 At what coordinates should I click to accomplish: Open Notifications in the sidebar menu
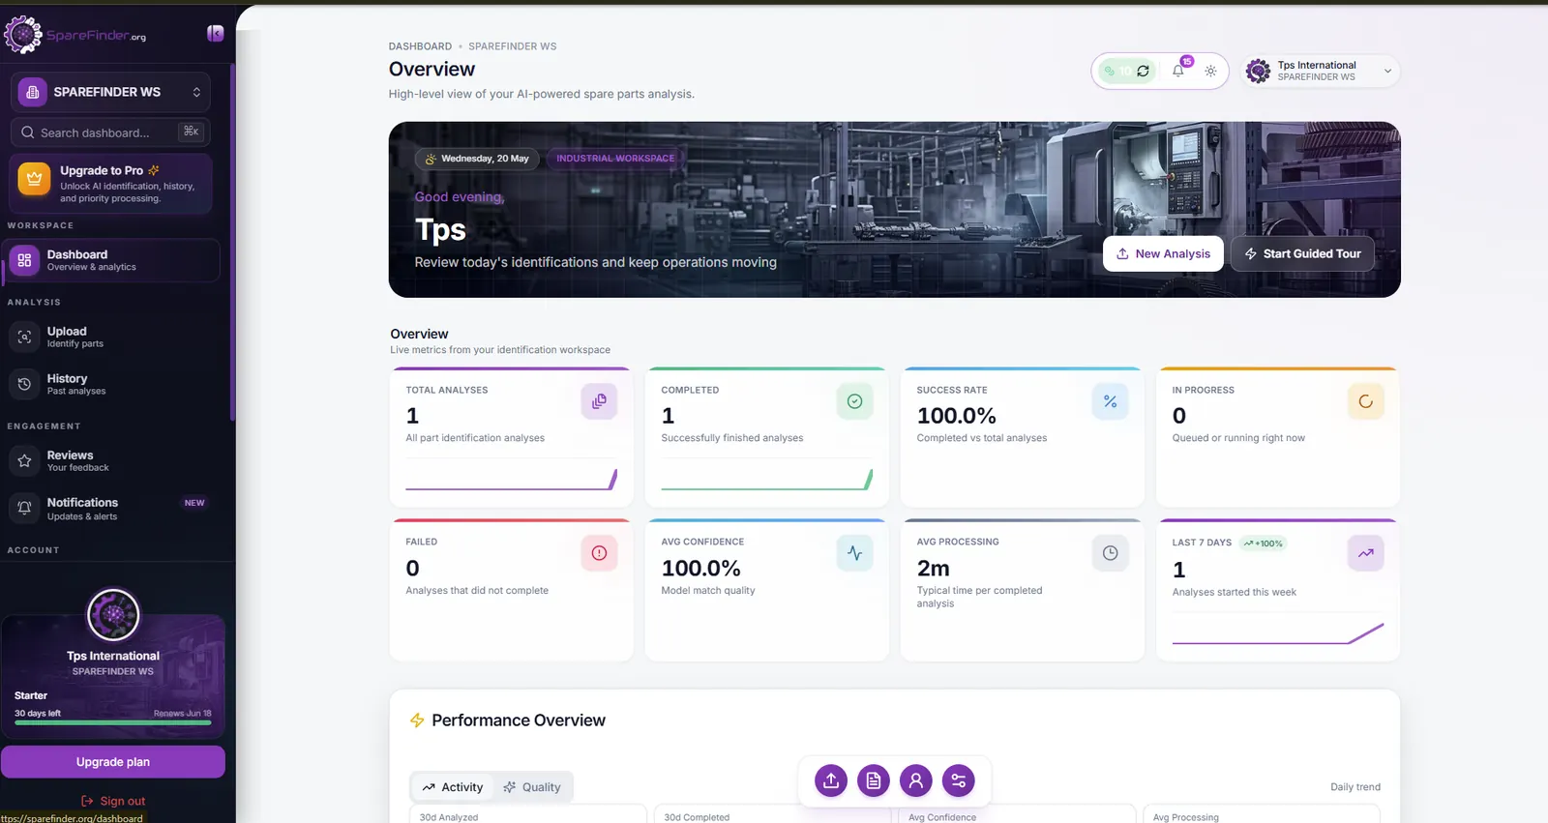113,509
